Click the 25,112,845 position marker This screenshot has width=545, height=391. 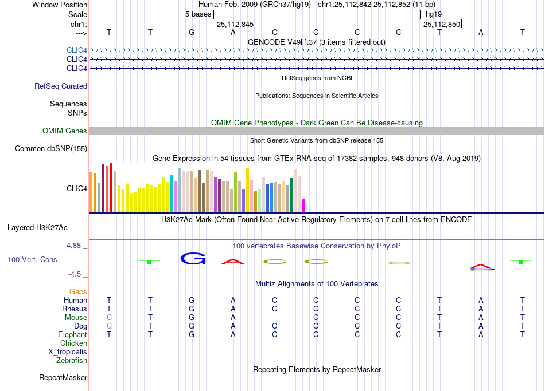point(236,24)
